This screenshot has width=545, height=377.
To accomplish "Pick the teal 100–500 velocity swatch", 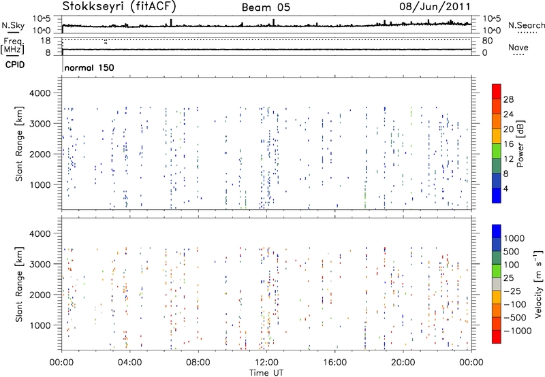I will pyautogui.click(x=497, y=258).
